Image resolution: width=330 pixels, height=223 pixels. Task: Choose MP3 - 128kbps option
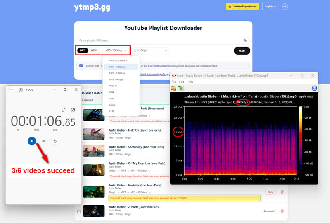pyautogui.click(x=121, y=73)
